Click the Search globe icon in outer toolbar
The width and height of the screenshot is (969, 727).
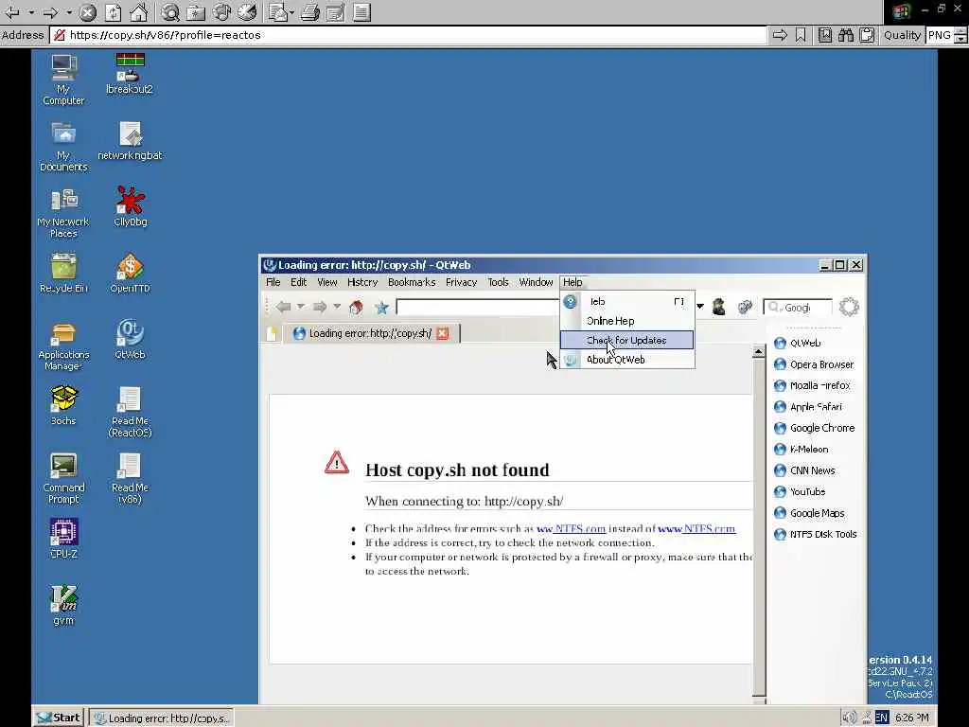[x=170, y=11]
